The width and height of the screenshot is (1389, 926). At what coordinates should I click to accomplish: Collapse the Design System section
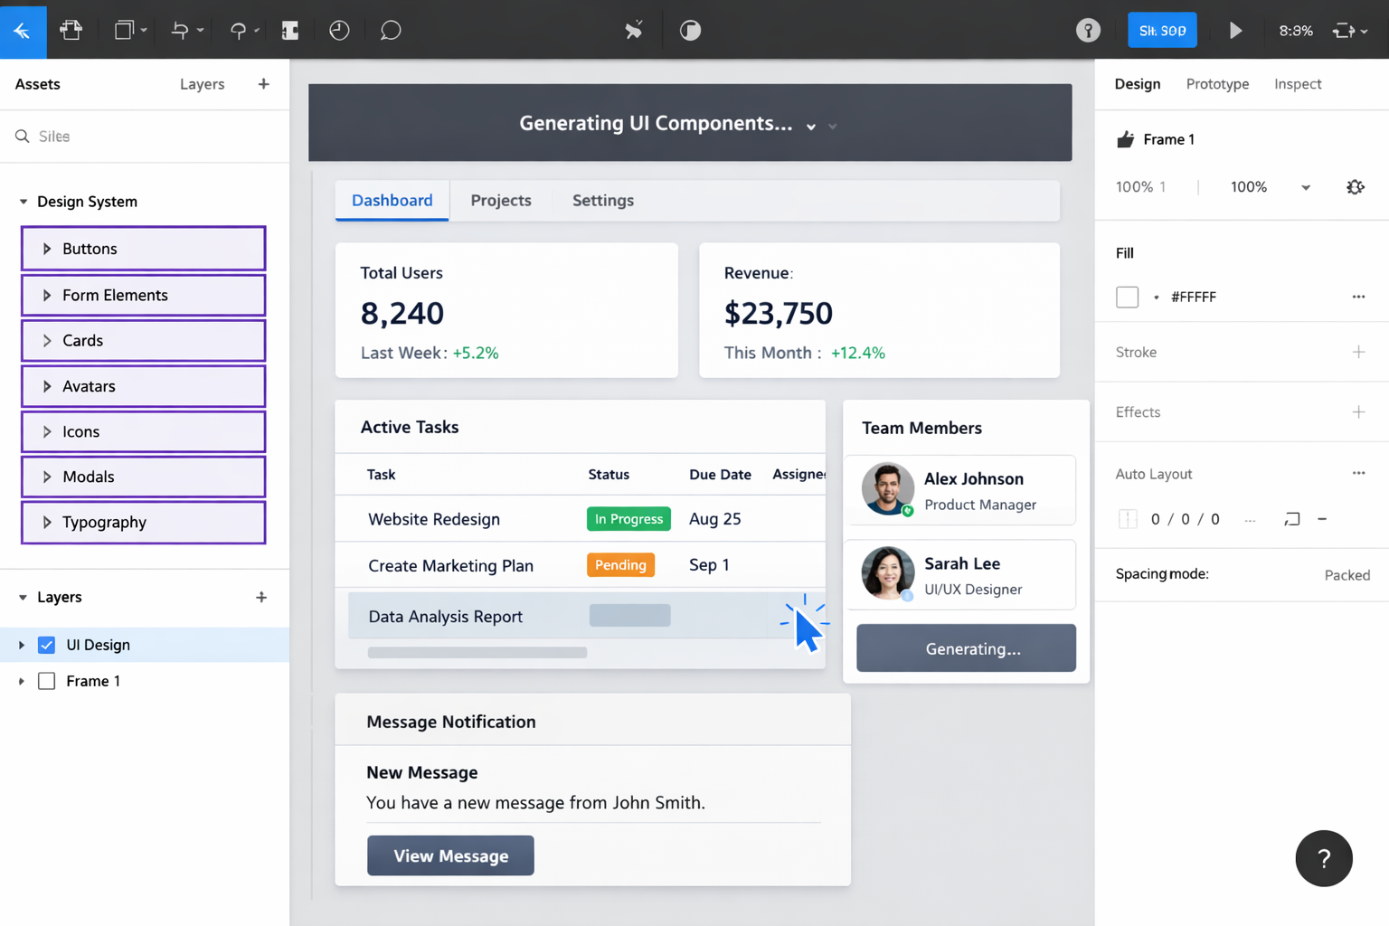pos(24,202)
